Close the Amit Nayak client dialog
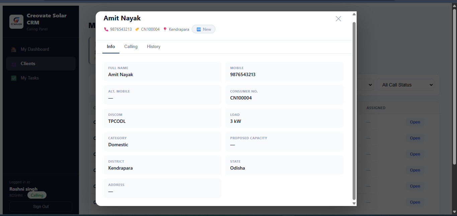 point(338,19)
